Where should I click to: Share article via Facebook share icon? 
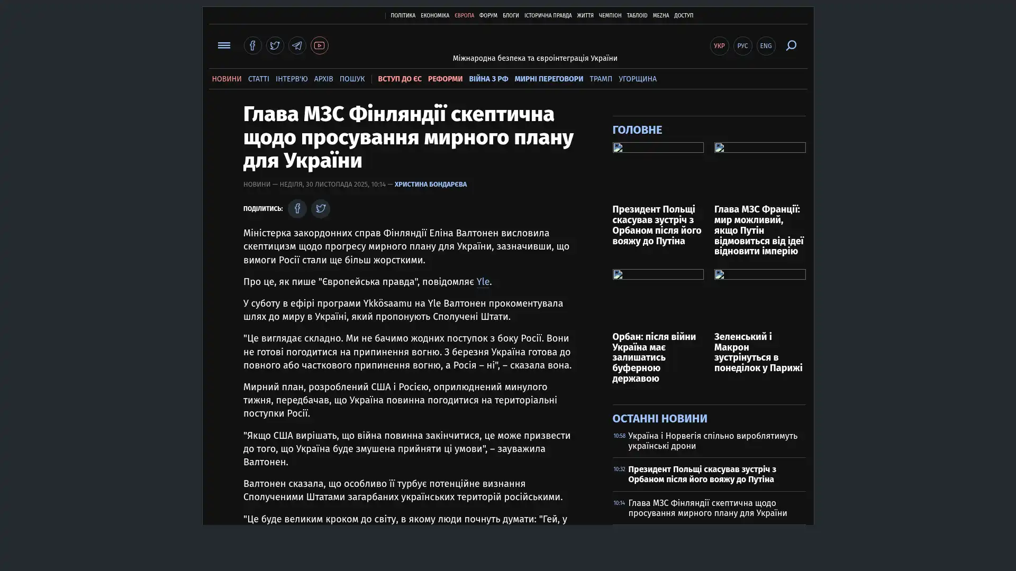click(297, 209)
